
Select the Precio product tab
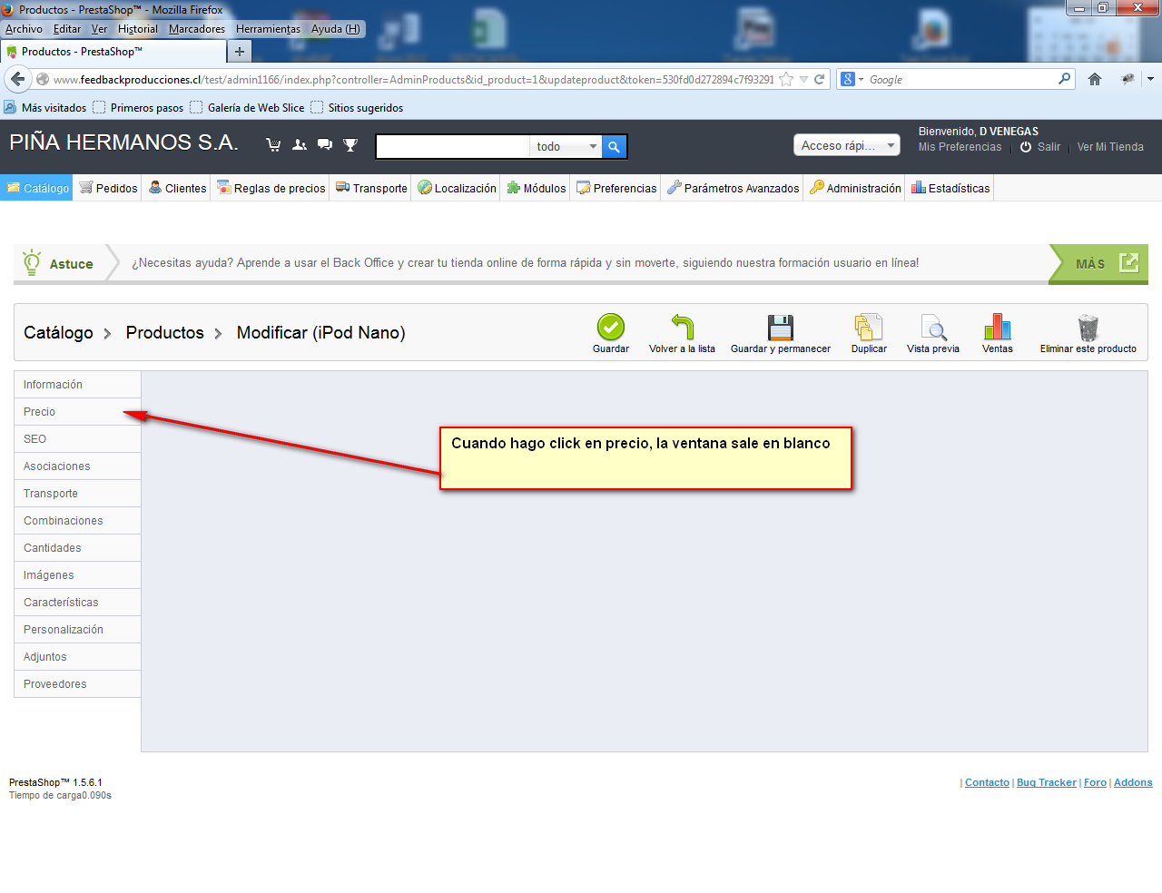click(77, 412)
